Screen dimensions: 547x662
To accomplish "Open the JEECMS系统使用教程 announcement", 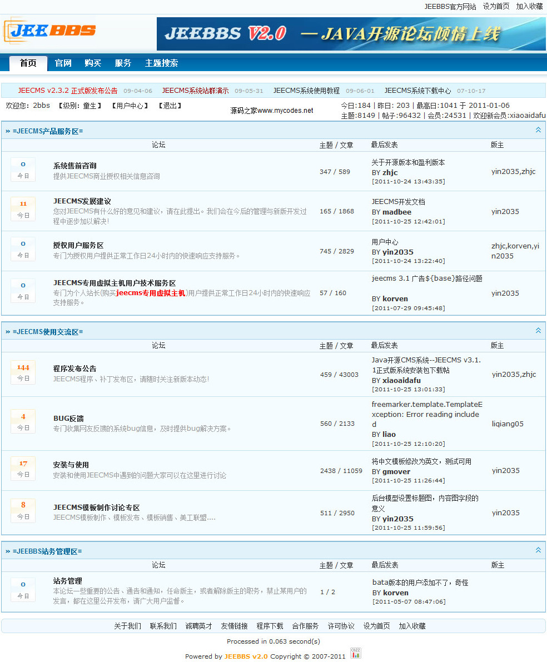I will 306,91.
